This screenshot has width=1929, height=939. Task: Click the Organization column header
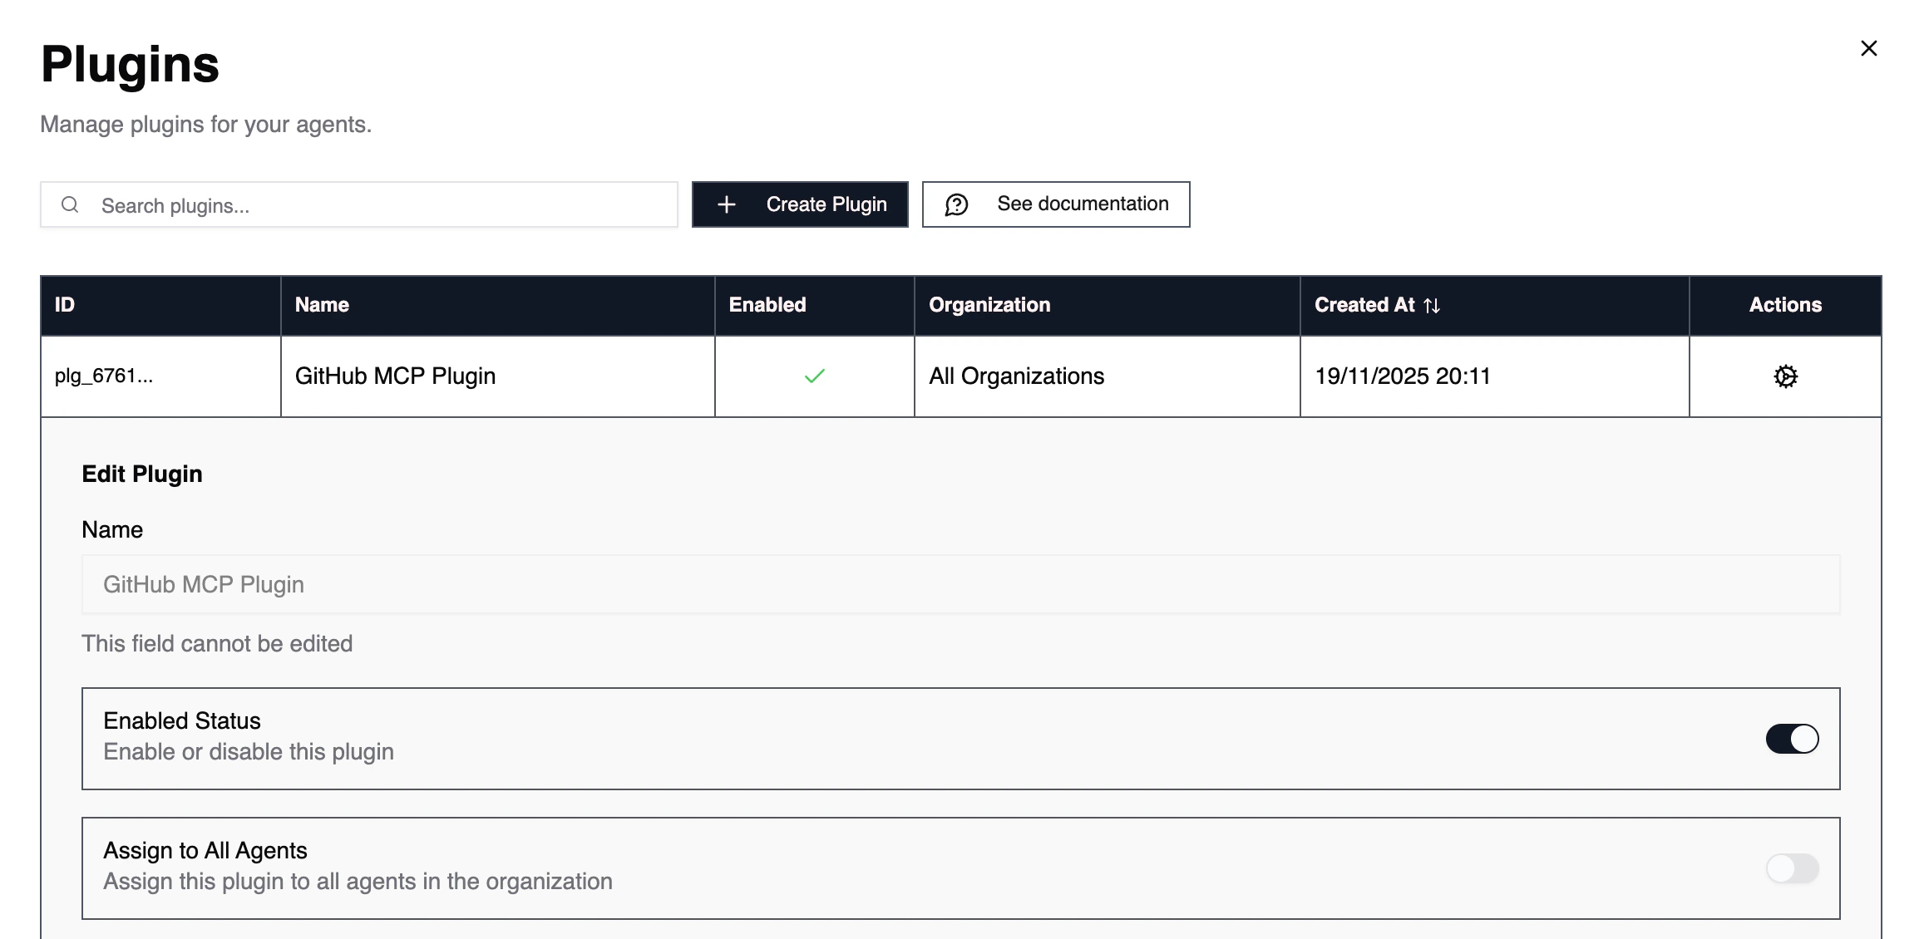(x=1107, y=305)
